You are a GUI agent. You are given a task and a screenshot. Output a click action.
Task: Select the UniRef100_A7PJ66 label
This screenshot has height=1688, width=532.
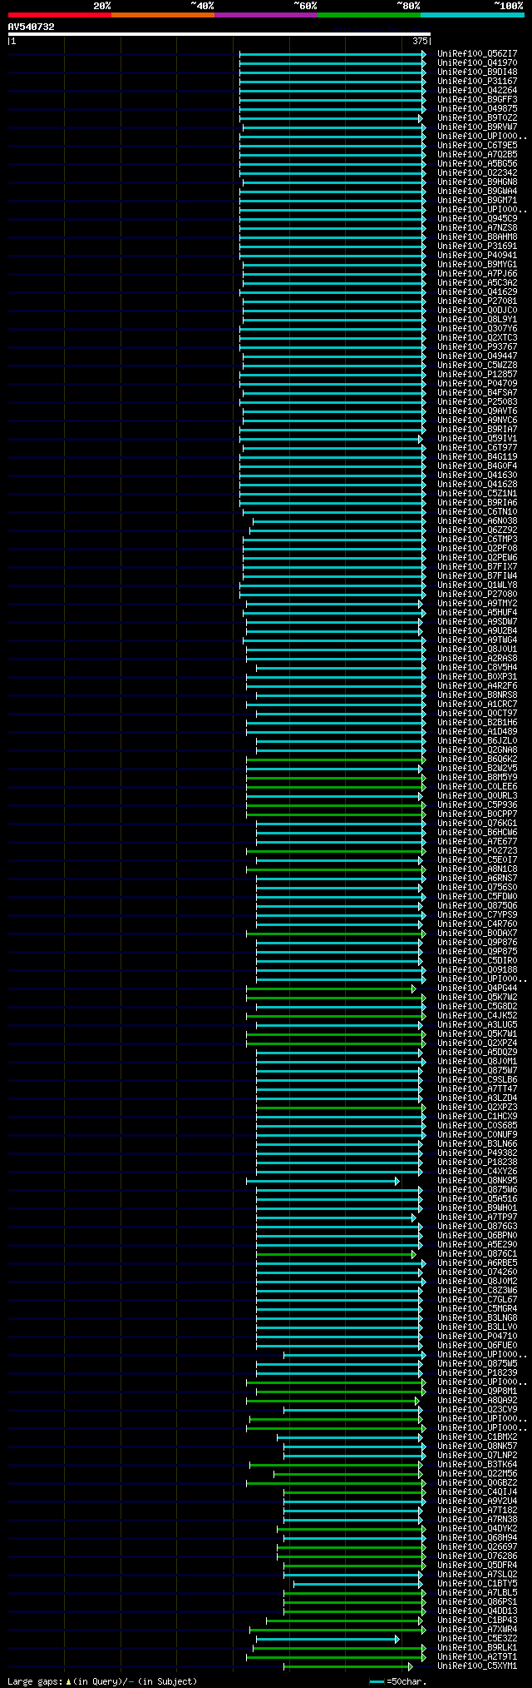point(477,273)
